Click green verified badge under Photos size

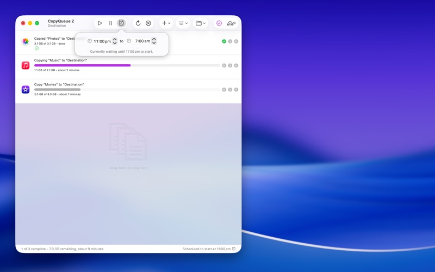pos(36,48)
